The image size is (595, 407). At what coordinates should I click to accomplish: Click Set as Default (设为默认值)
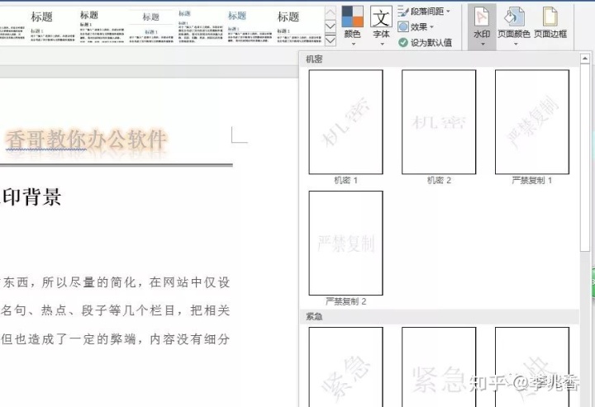click(425, 42)
